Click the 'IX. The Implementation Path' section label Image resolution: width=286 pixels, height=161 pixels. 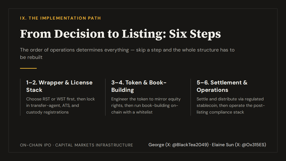tap(61, 18)
